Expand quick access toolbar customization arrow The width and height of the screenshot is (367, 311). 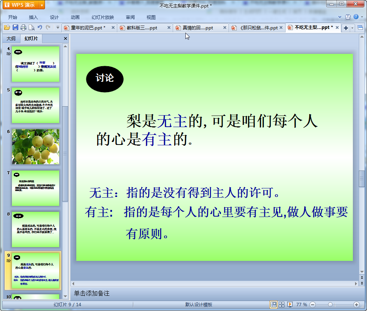58,27
